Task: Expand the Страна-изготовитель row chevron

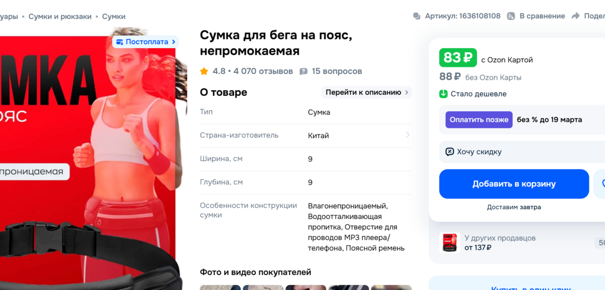Action: point(407,135)
